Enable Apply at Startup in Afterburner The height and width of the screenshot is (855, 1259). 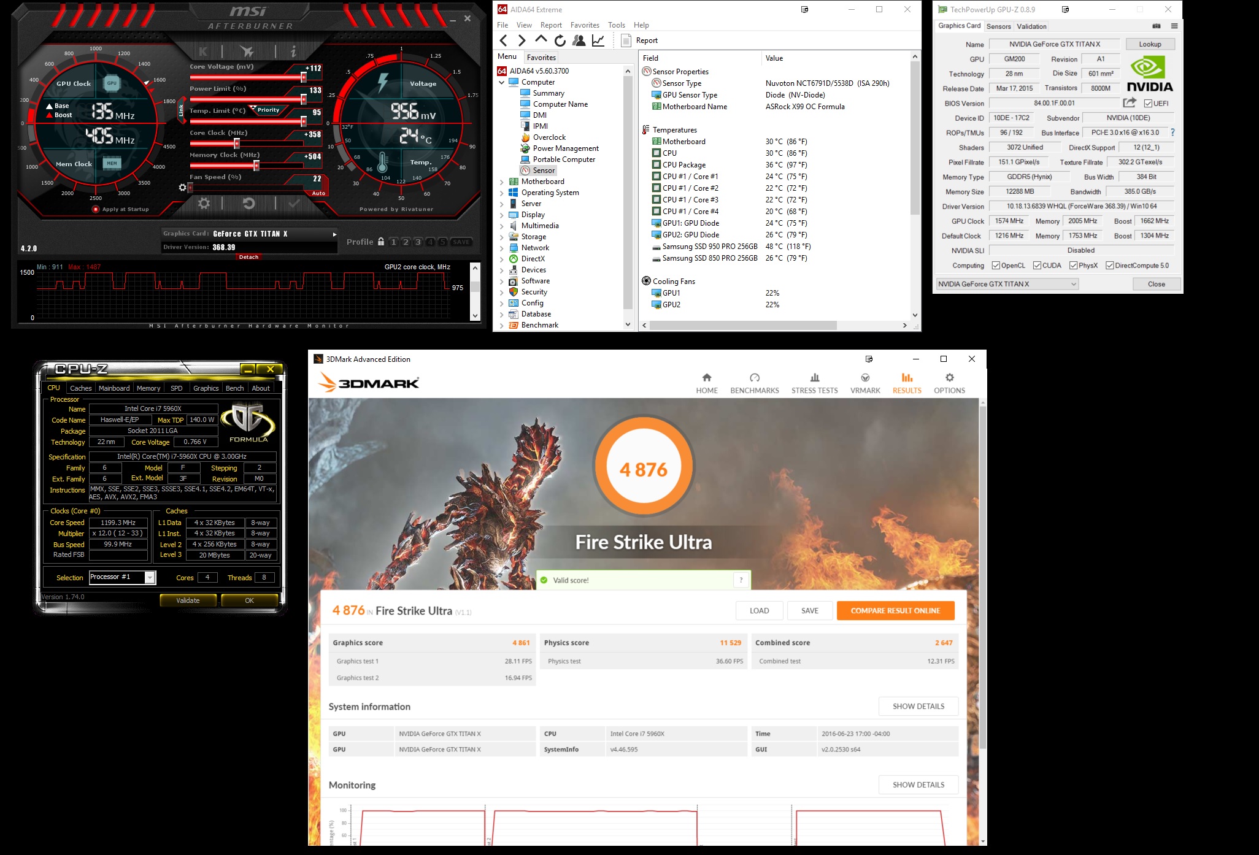pyautogui.click(x=96, y=209)
